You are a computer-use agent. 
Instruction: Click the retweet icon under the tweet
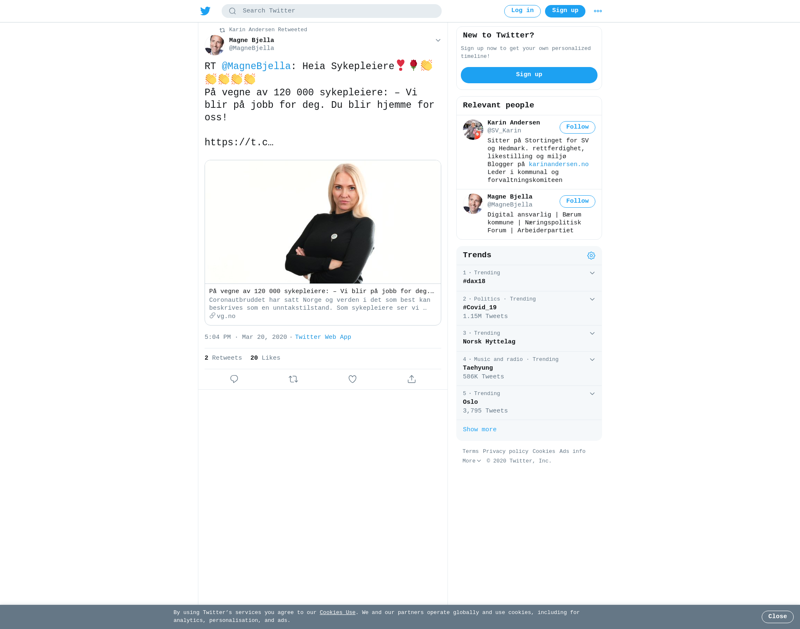293,379
